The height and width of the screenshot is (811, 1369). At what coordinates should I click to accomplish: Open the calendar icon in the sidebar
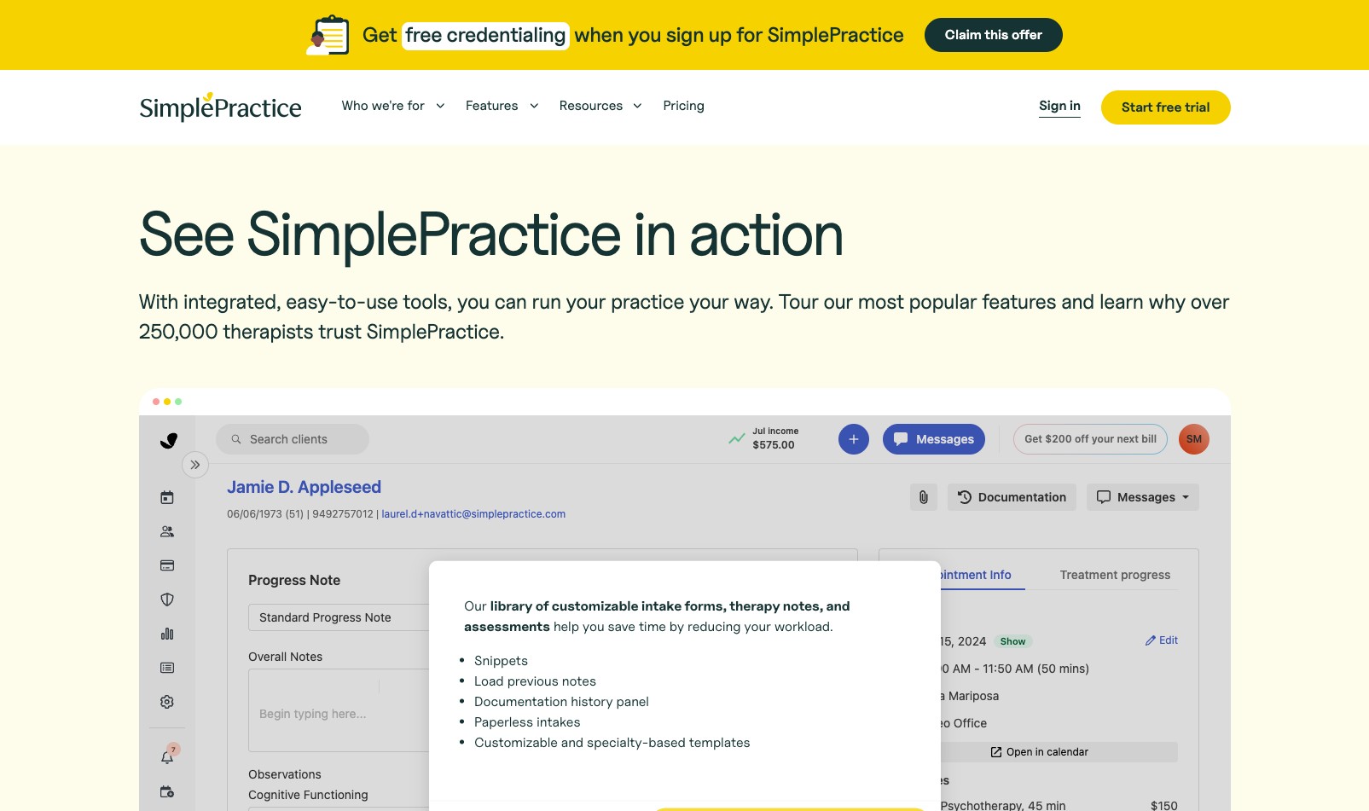tap(167, 497)
